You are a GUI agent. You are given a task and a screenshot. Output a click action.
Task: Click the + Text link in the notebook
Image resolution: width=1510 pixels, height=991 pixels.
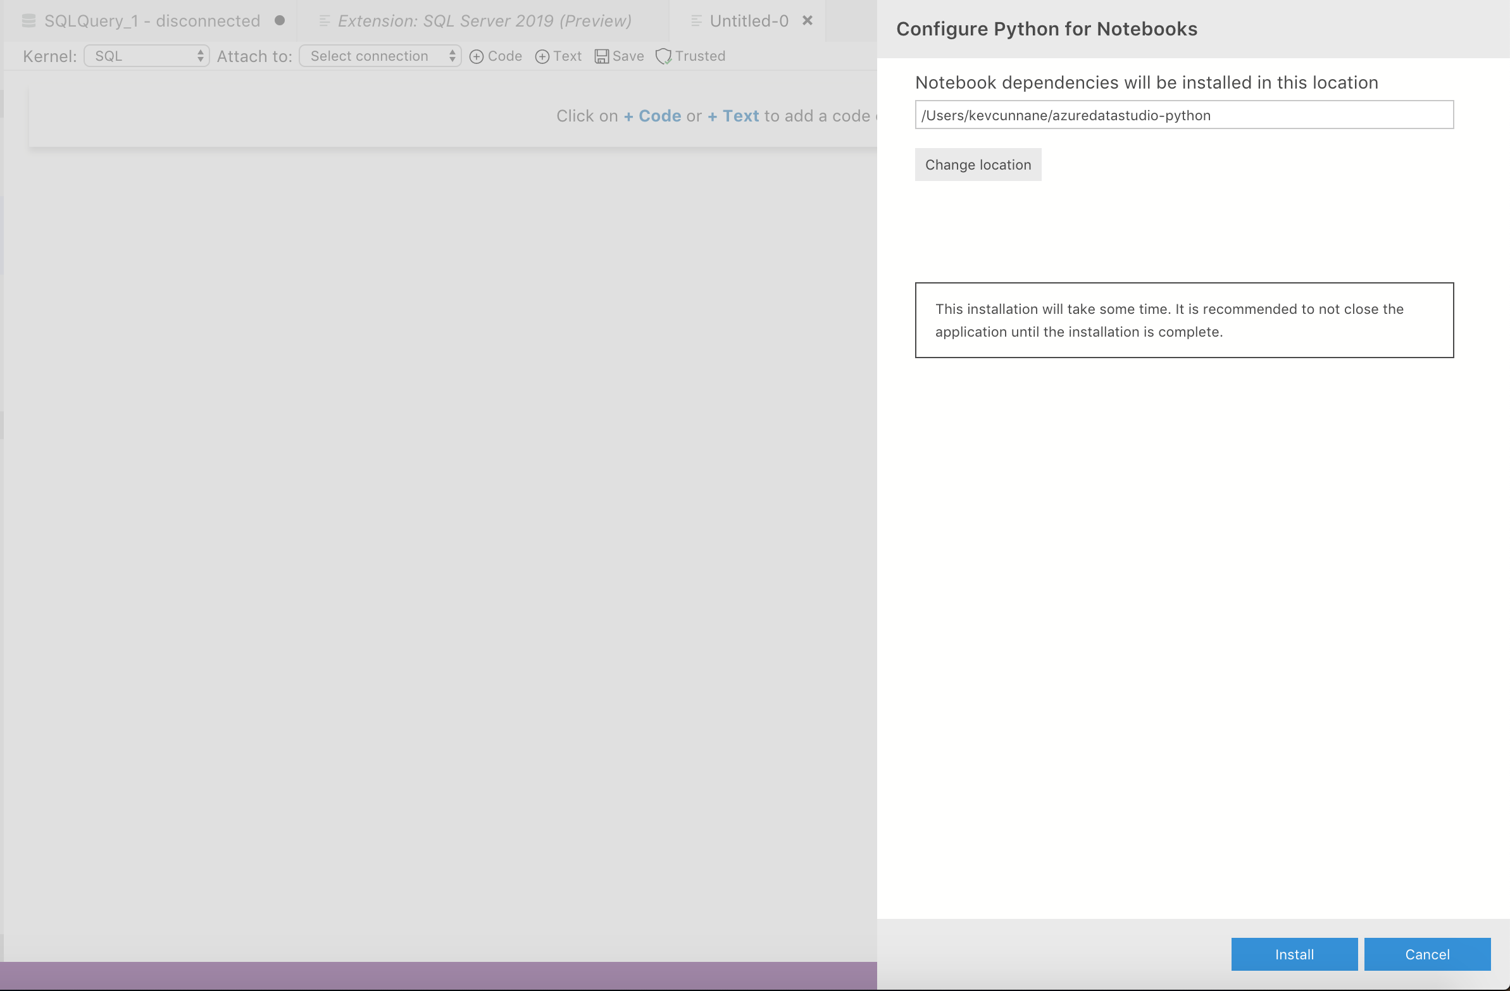click(x=733, y=115)
